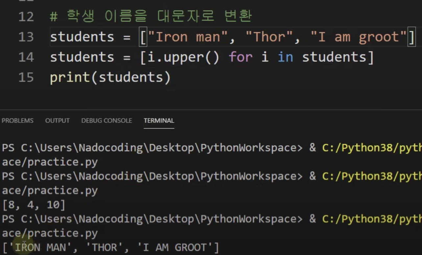Click the 'for' keyword on line 14
The image size is (422, 255).
click(x=241, y=57)
